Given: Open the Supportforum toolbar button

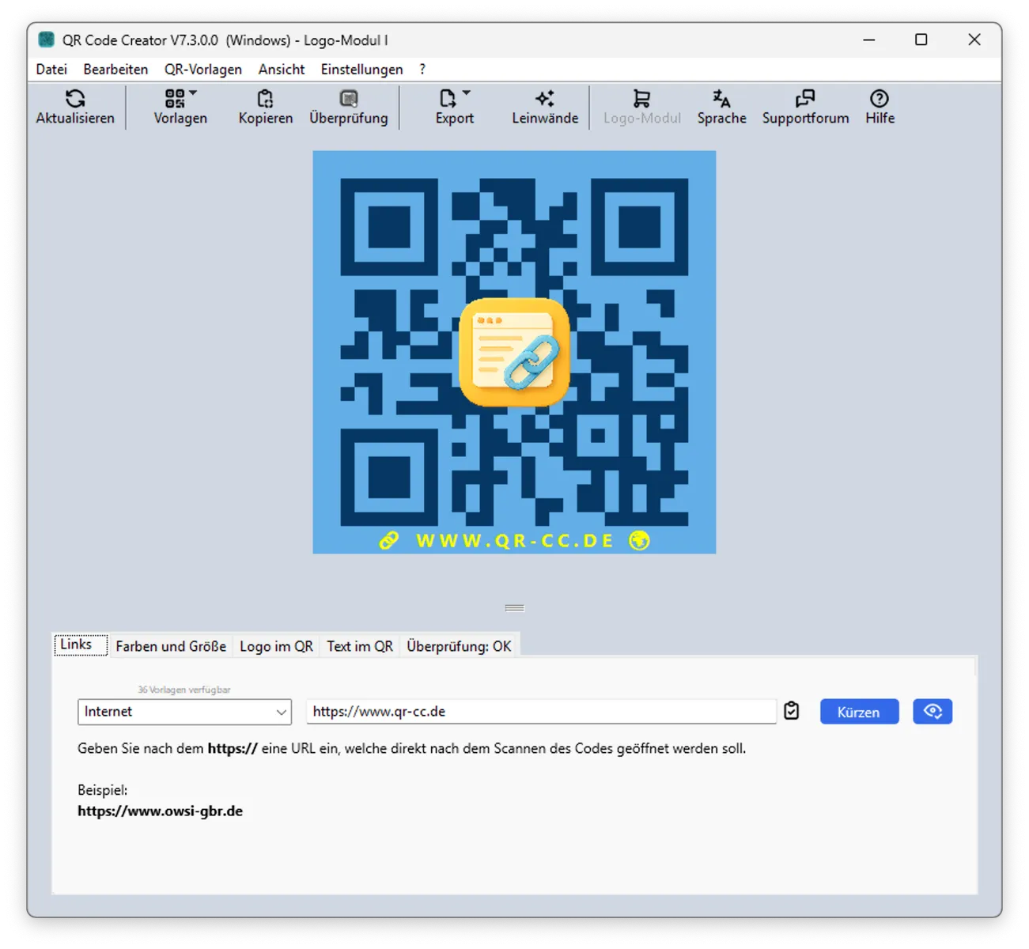Looking at the screenshot, I should [x=805, y=108].
